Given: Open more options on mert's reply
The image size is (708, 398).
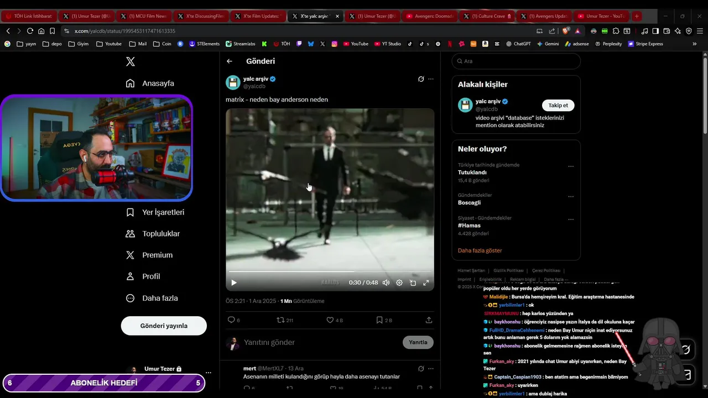Looking at the screenshot, I should tap(431, 369).
